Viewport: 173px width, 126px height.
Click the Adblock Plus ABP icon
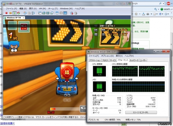coord(168,4)
